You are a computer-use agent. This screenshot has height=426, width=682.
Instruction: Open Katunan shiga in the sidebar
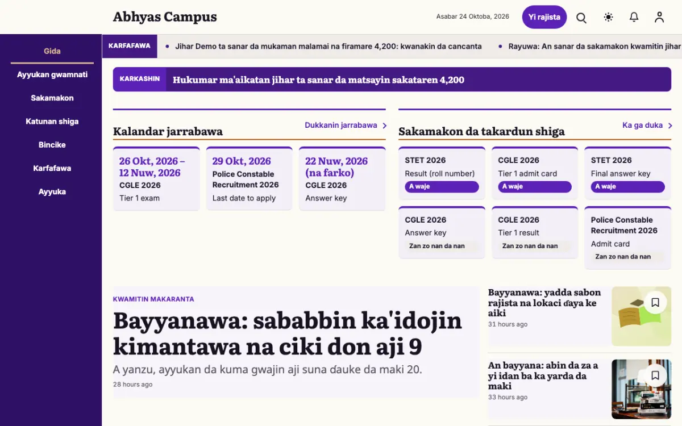(x=52, y=121)
